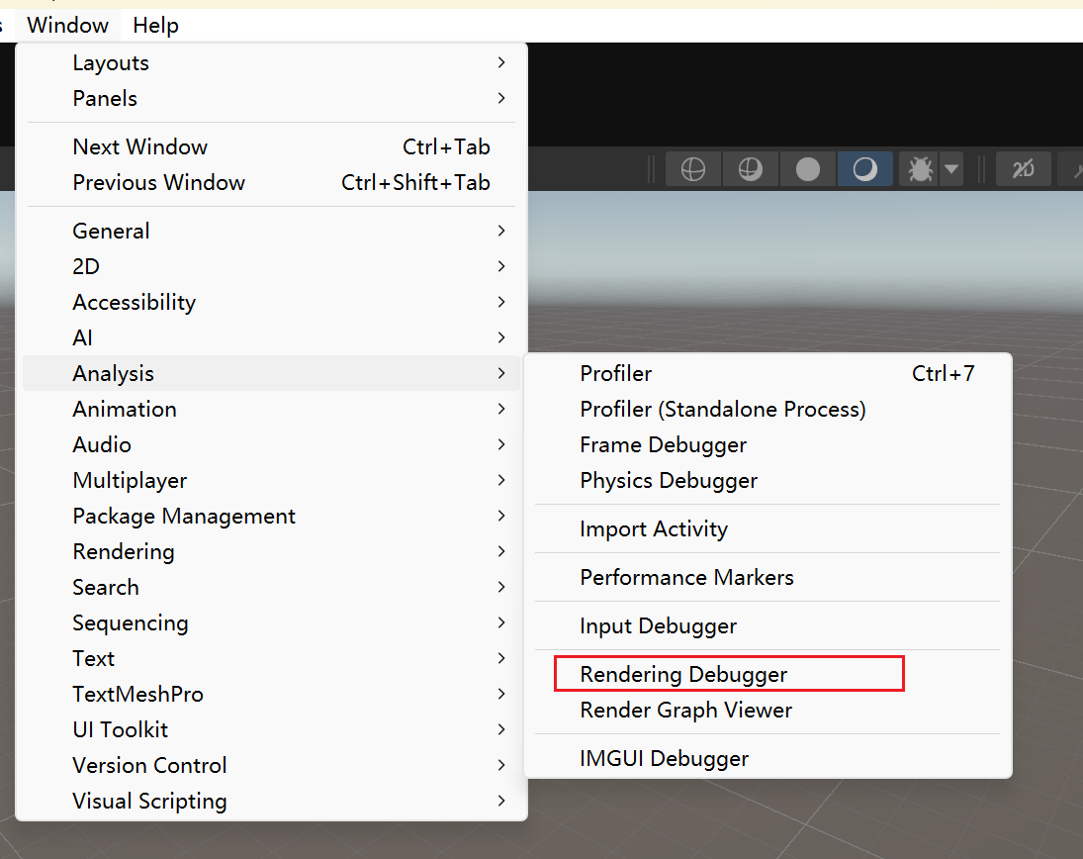Choose Render Graph Viewer
The width and height of the screenshot is (1083, 859).
click(x=685, y=710)
